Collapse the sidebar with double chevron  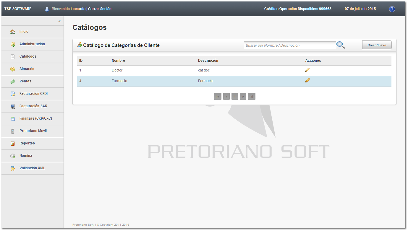click(x=59, y=21)
